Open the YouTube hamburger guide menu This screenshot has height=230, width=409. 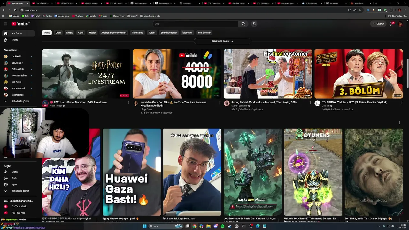tap(5, 24)
